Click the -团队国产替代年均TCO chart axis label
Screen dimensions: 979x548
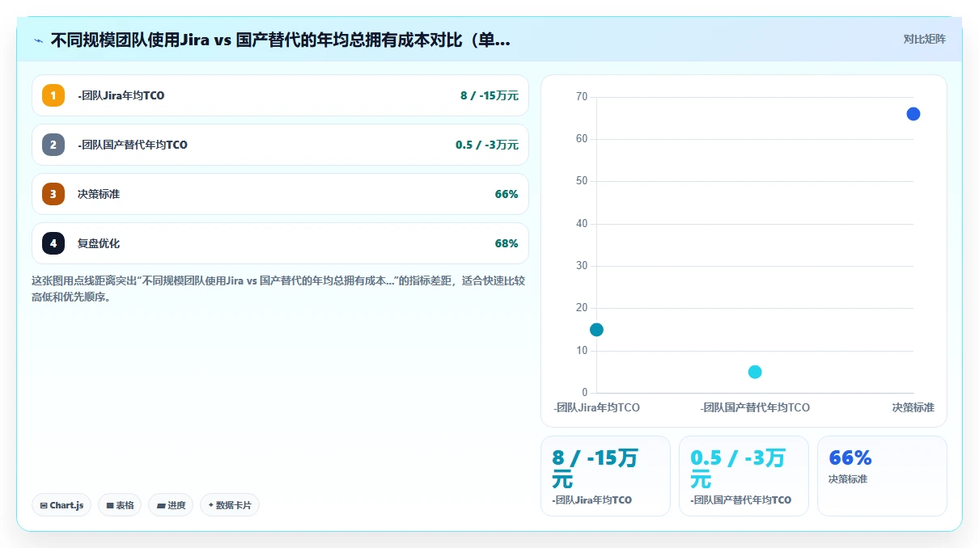pyautogui.click(x=755, y=407)
